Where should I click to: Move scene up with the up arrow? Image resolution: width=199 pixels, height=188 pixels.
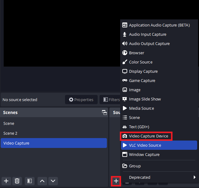point(42,181)
